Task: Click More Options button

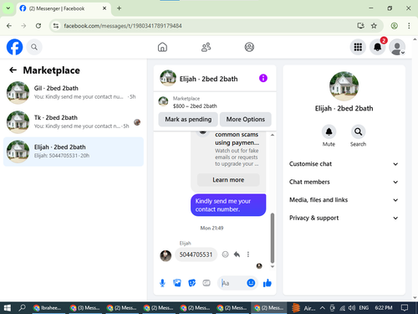Action: tap(246, 119)
